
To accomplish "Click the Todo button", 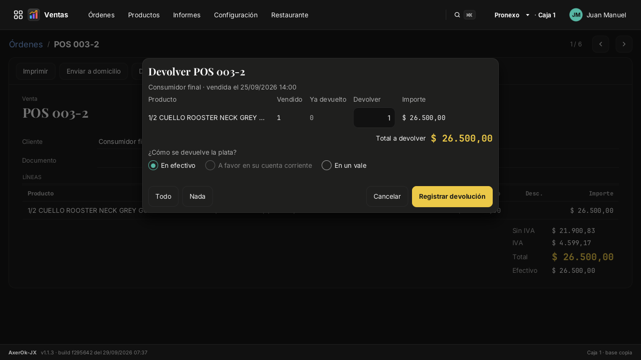I will pyautogui.click(x=163, y=196).
